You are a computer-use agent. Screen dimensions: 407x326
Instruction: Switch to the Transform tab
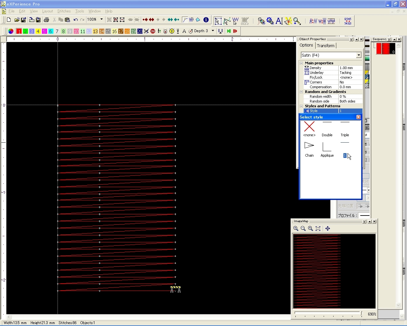pyautogui.click(x=326, y=46)
